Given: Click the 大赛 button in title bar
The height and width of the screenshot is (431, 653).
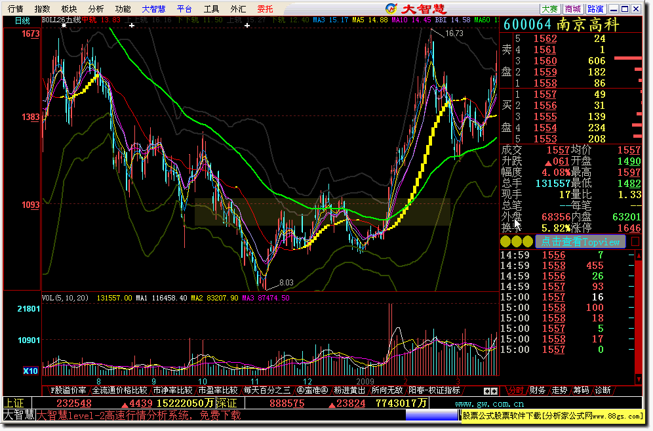Looking at the screenshot, I should pyautogui.click(x=549, y=9).
